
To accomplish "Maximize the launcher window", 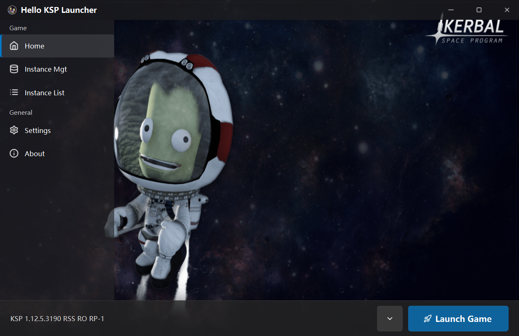I will point(479,10).
